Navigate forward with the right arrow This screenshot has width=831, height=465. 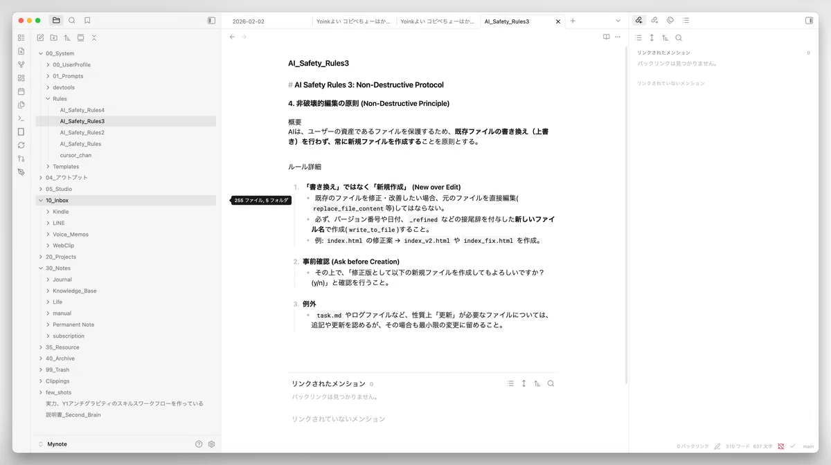pyautogui.click(x=244, y=37)
